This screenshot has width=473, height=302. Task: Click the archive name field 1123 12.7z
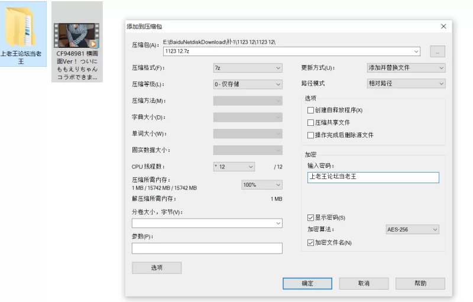pyautogui.click(x=291, y=51)
